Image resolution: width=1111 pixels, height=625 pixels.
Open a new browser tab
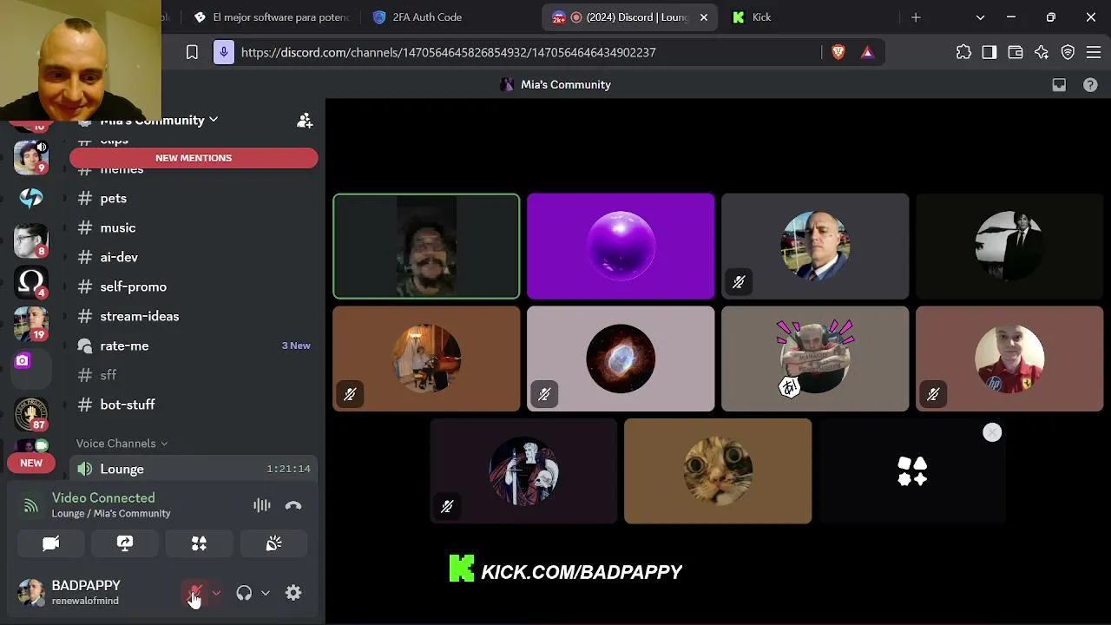click(x=916, y=17)
